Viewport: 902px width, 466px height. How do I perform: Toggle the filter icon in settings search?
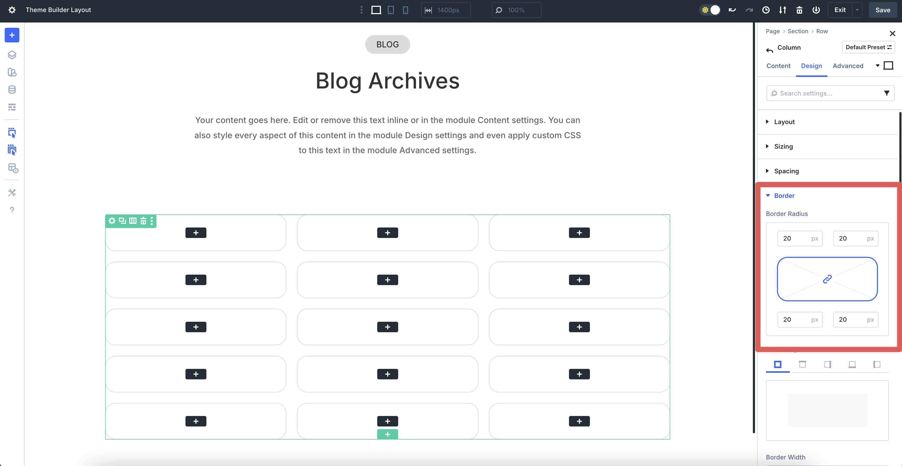coord(887,93)
